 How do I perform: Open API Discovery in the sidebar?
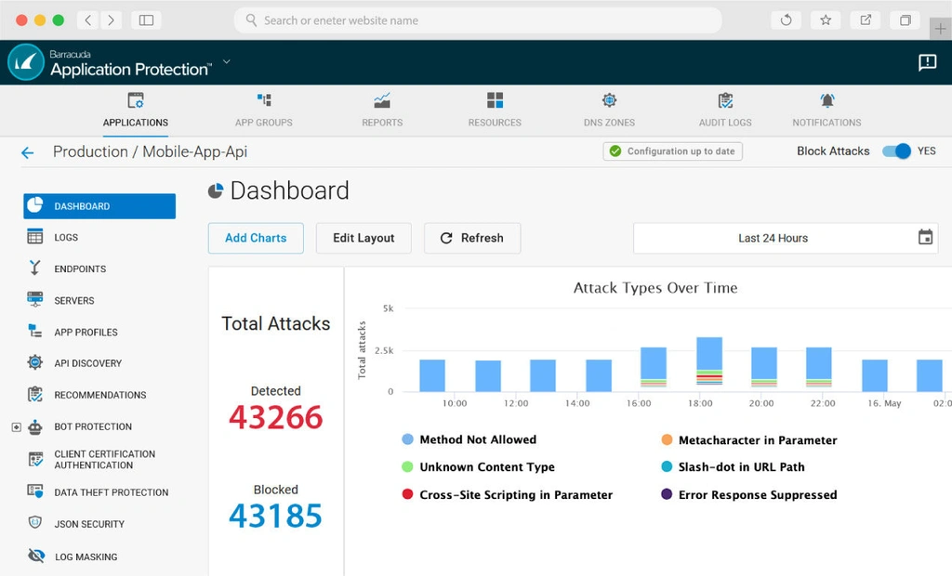pos(87,363)
